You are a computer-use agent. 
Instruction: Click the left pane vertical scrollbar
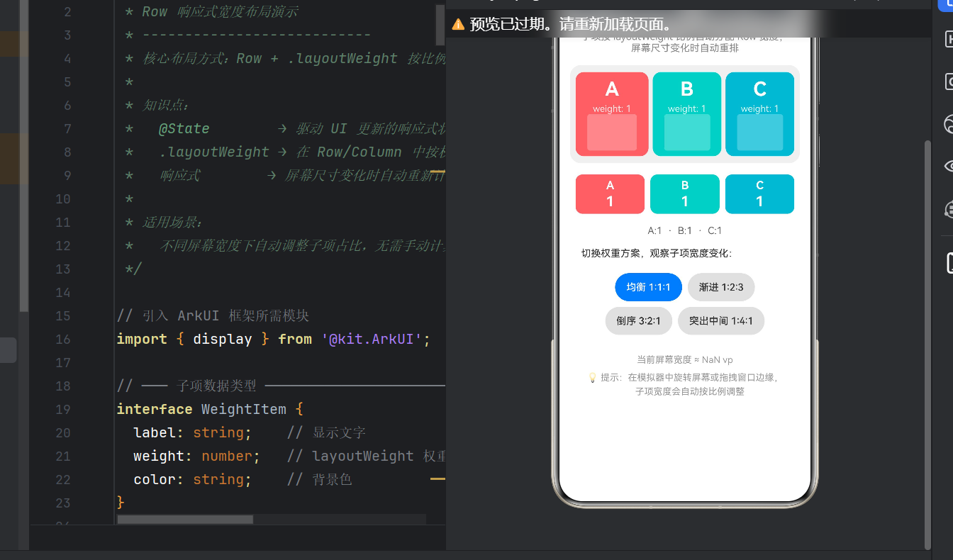pyautogui.click(x=23, y=156)
